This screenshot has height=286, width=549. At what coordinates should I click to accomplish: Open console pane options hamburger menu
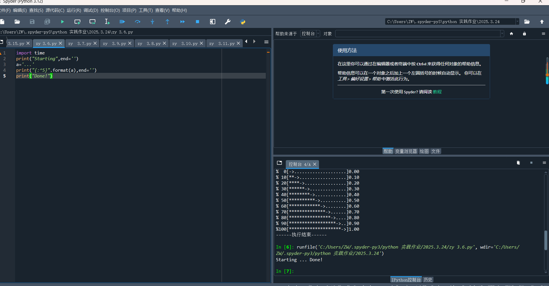click(544, 163)
